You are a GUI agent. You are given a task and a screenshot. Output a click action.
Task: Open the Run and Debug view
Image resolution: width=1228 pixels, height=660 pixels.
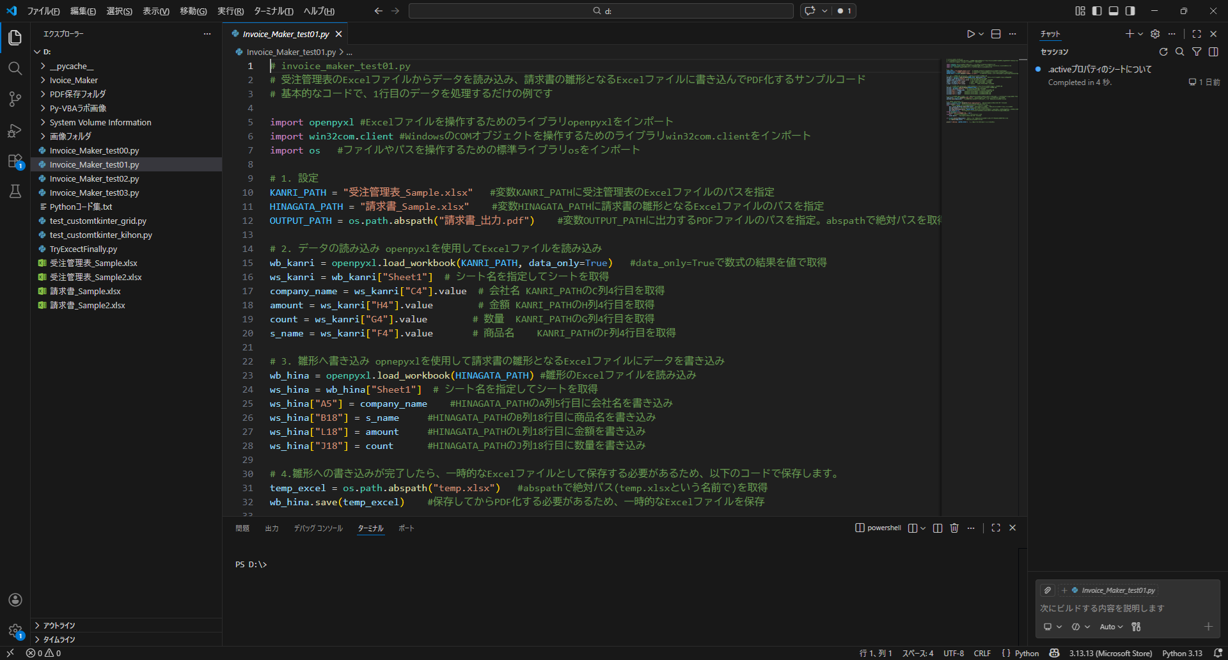(15, 130)
